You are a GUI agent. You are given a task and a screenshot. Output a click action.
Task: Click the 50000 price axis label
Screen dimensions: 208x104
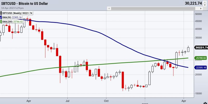[198, 14]
